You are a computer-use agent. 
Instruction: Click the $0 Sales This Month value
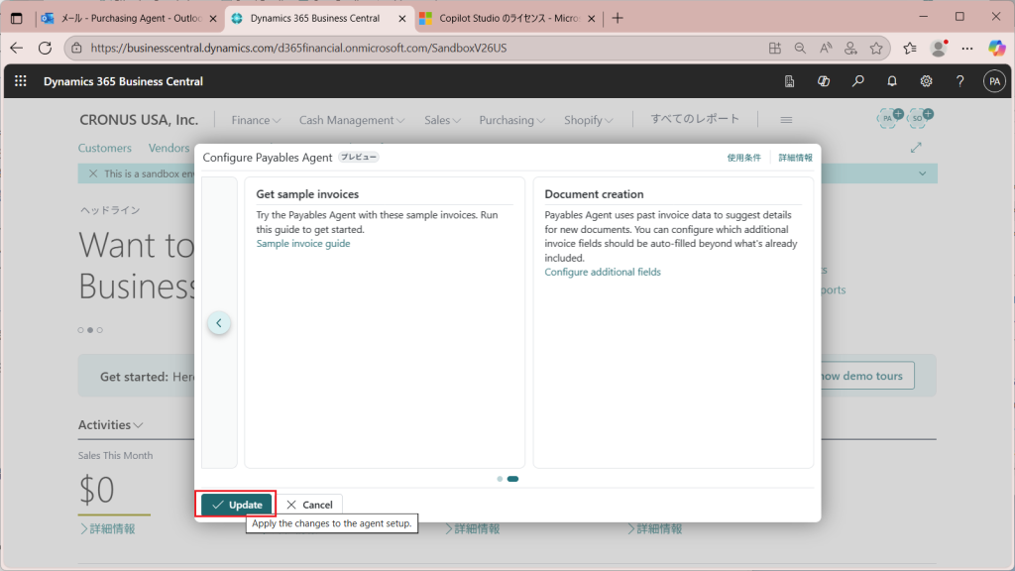pos(96,490)
